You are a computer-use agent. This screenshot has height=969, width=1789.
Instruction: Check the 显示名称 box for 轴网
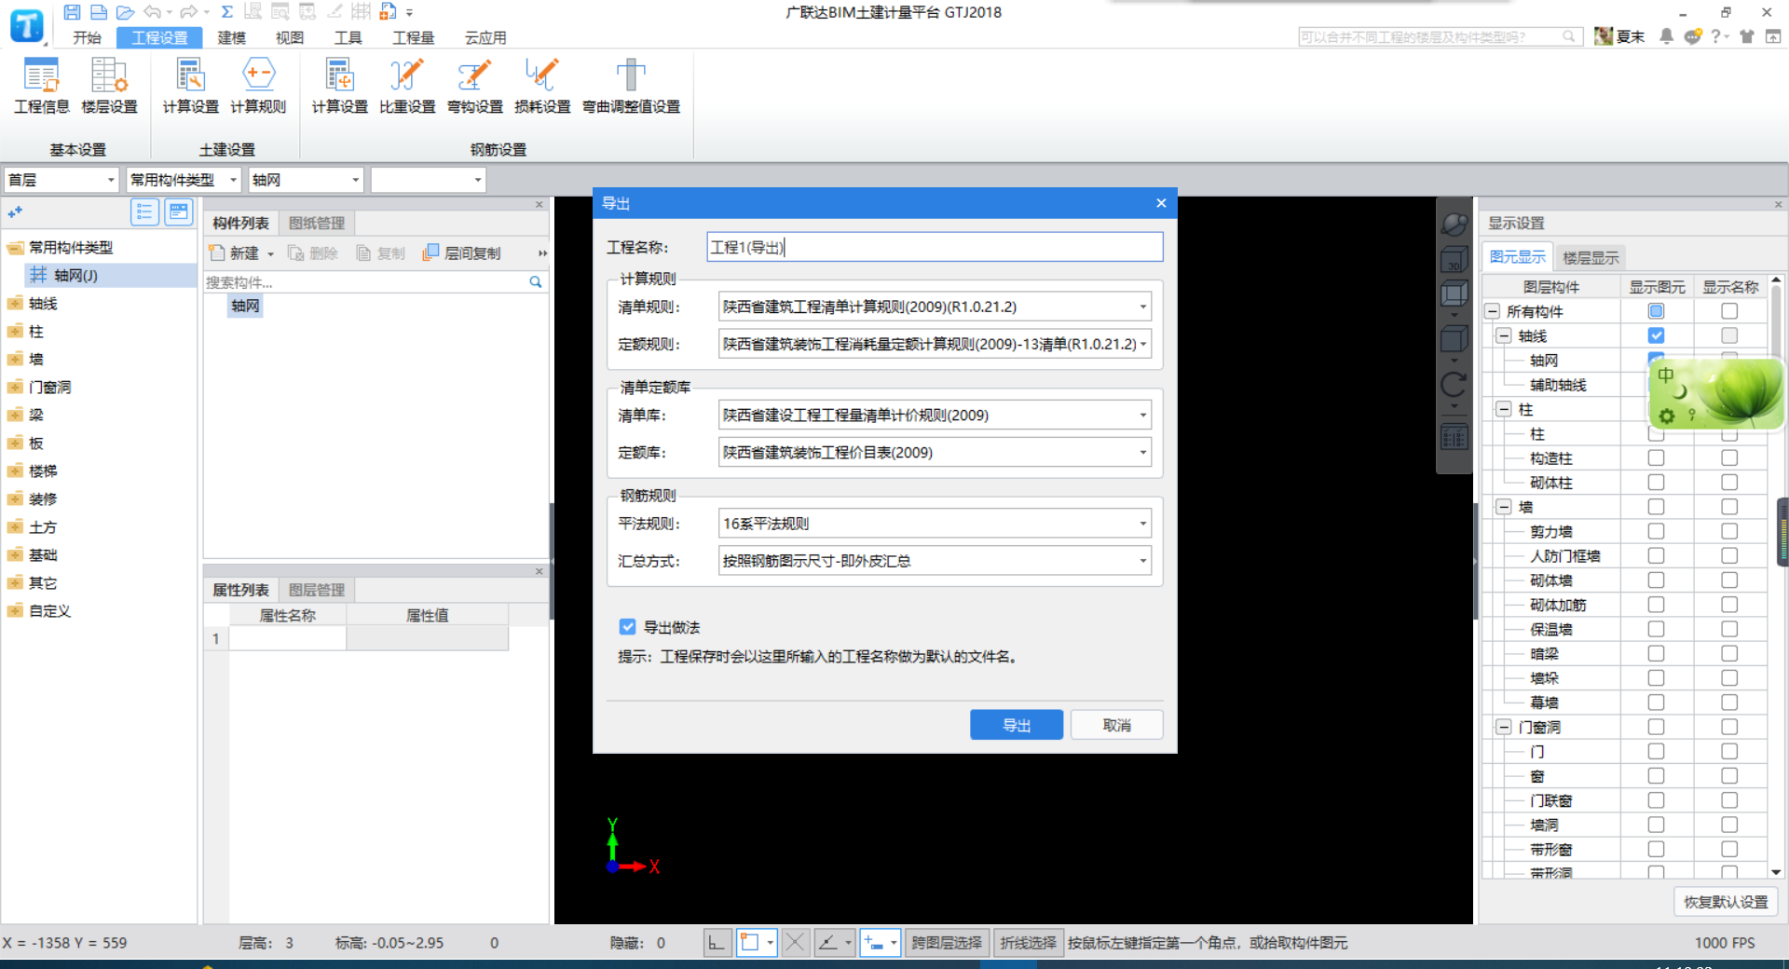tap(1730, 360)
